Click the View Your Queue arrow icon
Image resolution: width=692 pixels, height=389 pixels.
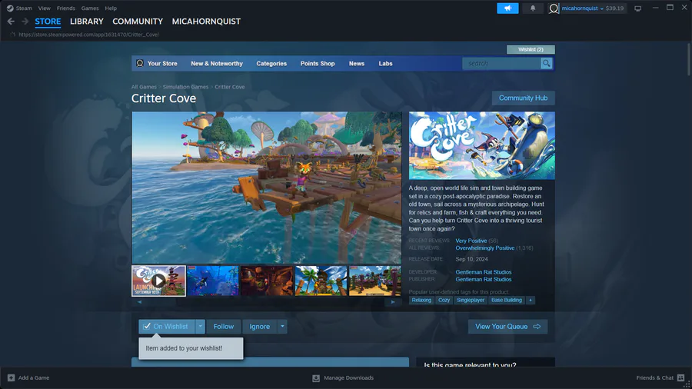coord(537,327)
